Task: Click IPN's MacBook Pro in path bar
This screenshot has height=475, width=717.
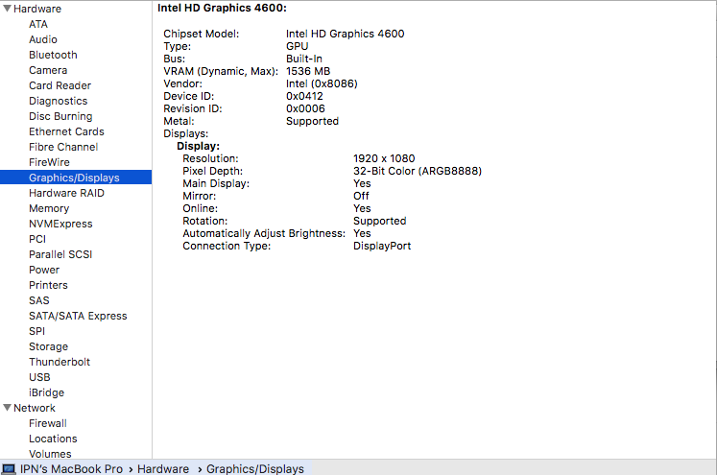Action: 71,469
